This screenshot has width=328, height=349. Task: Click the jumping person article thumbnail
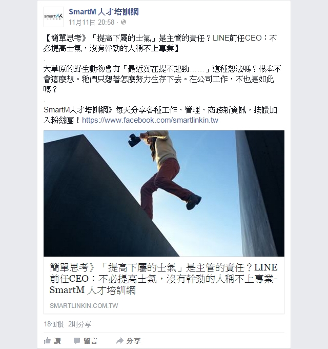(x=164, y=193)
